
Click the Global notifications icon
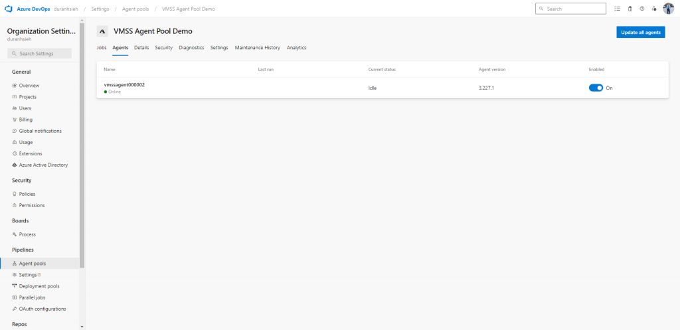pyautogui.click(x=15, y=131)
